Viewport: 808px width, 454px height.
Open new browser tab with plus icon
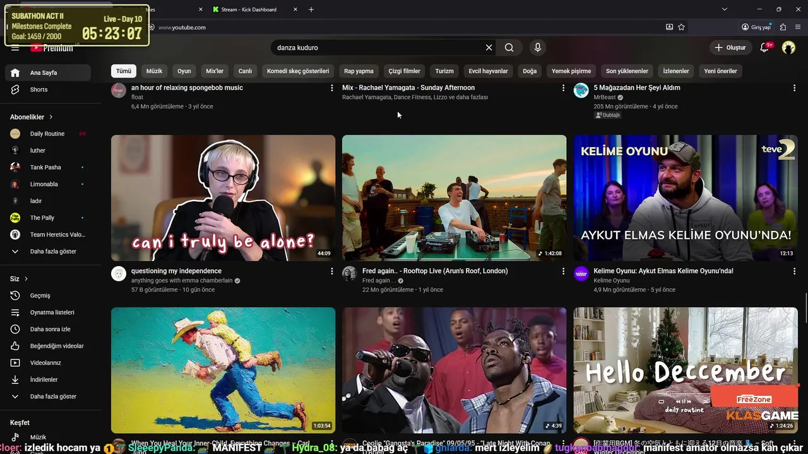coord(311,9)
